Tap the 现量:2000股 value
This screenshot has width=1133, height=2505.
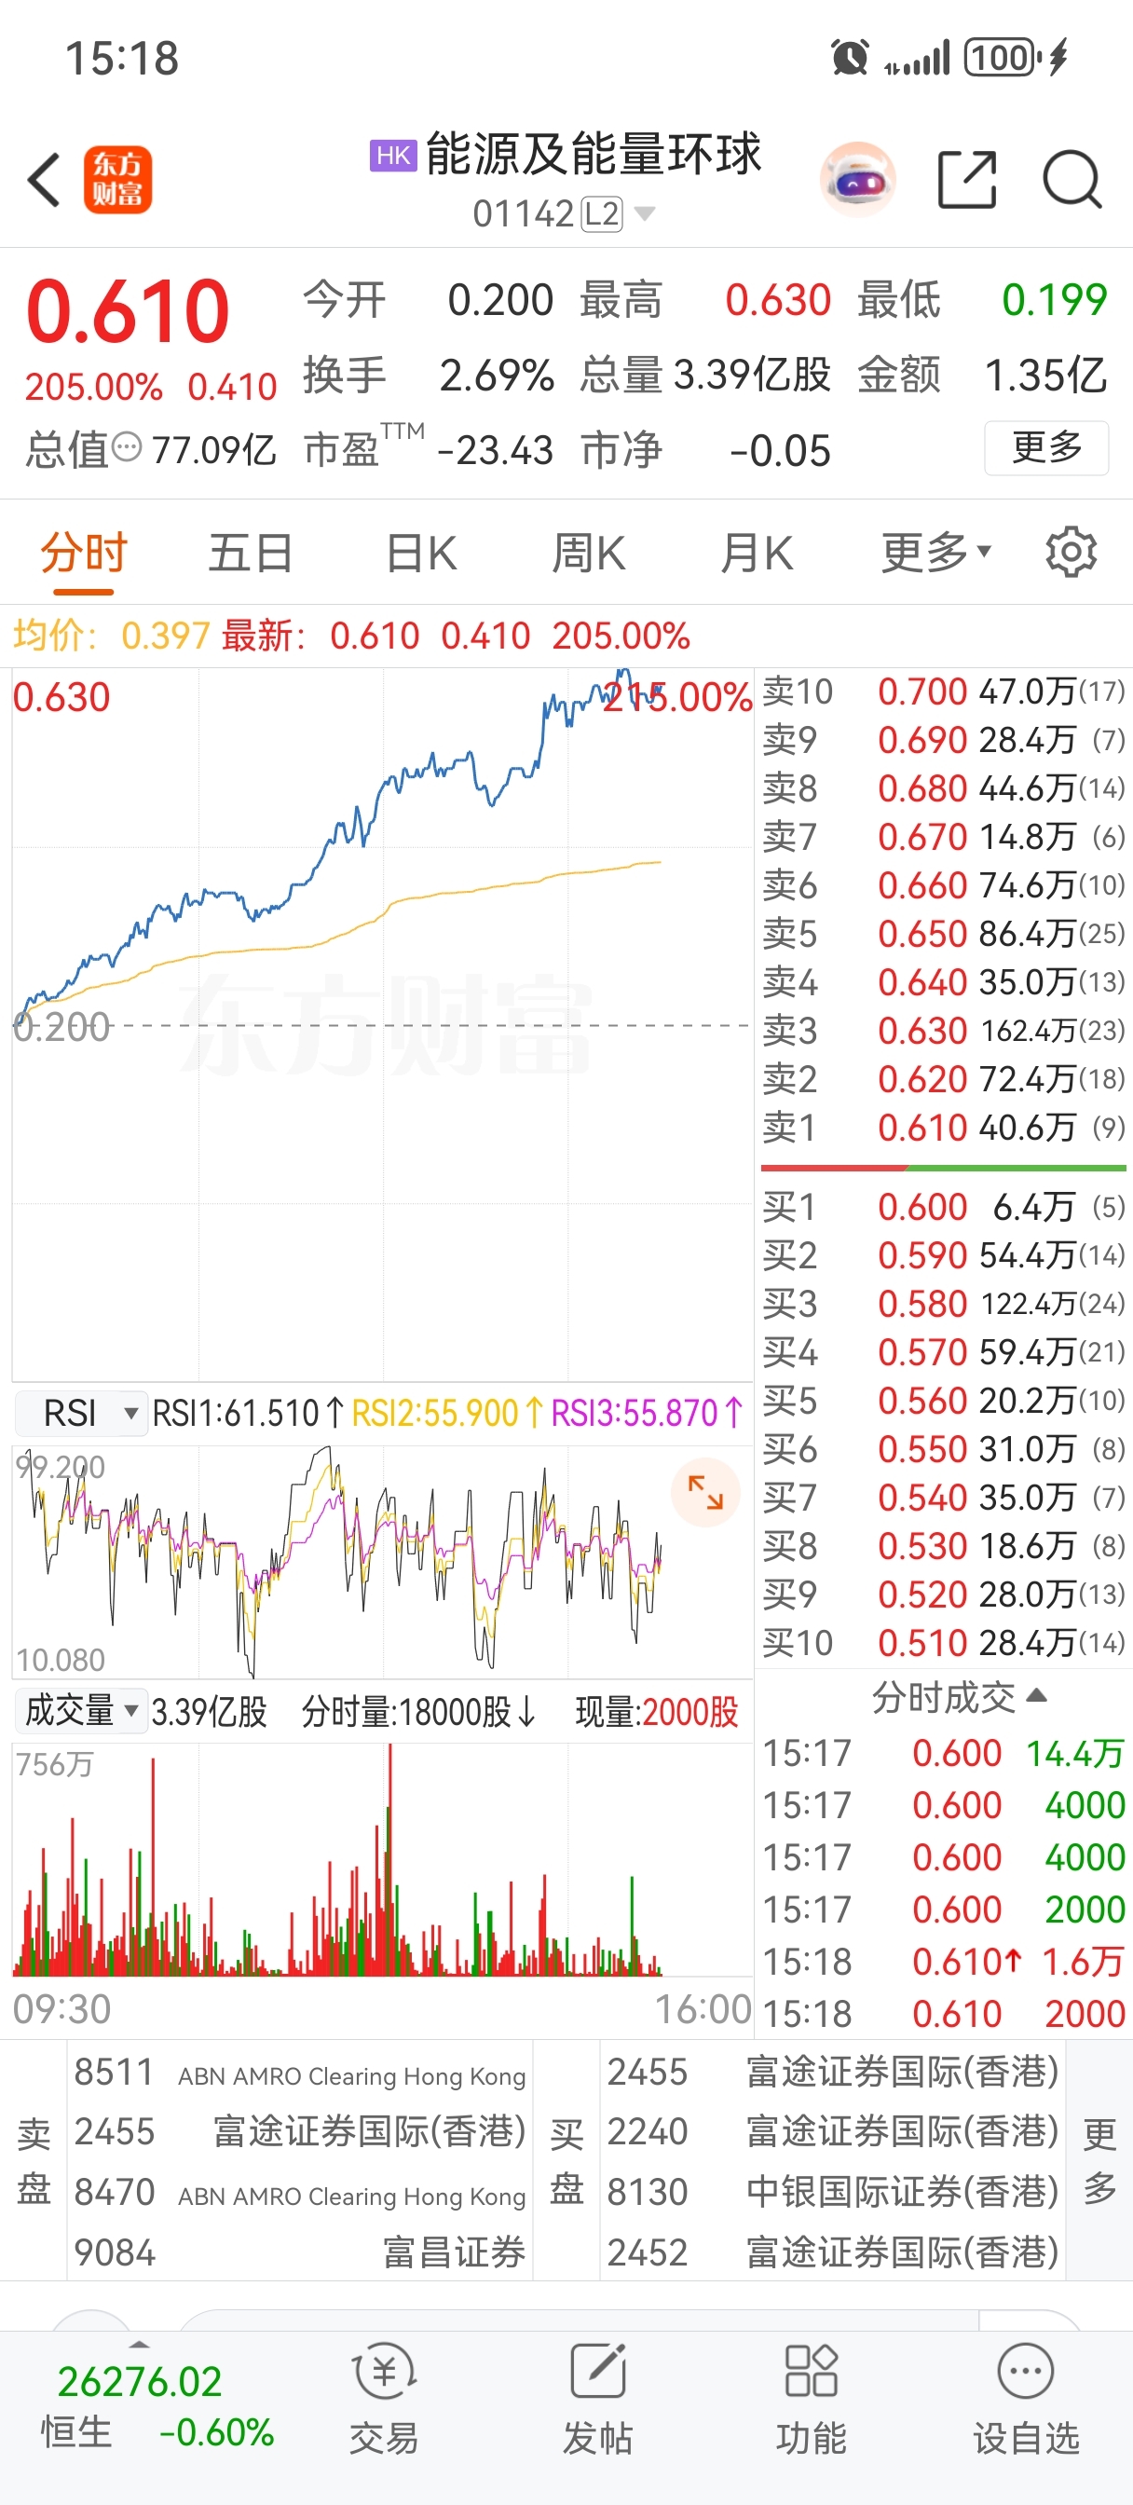[x=658, y=1712]
